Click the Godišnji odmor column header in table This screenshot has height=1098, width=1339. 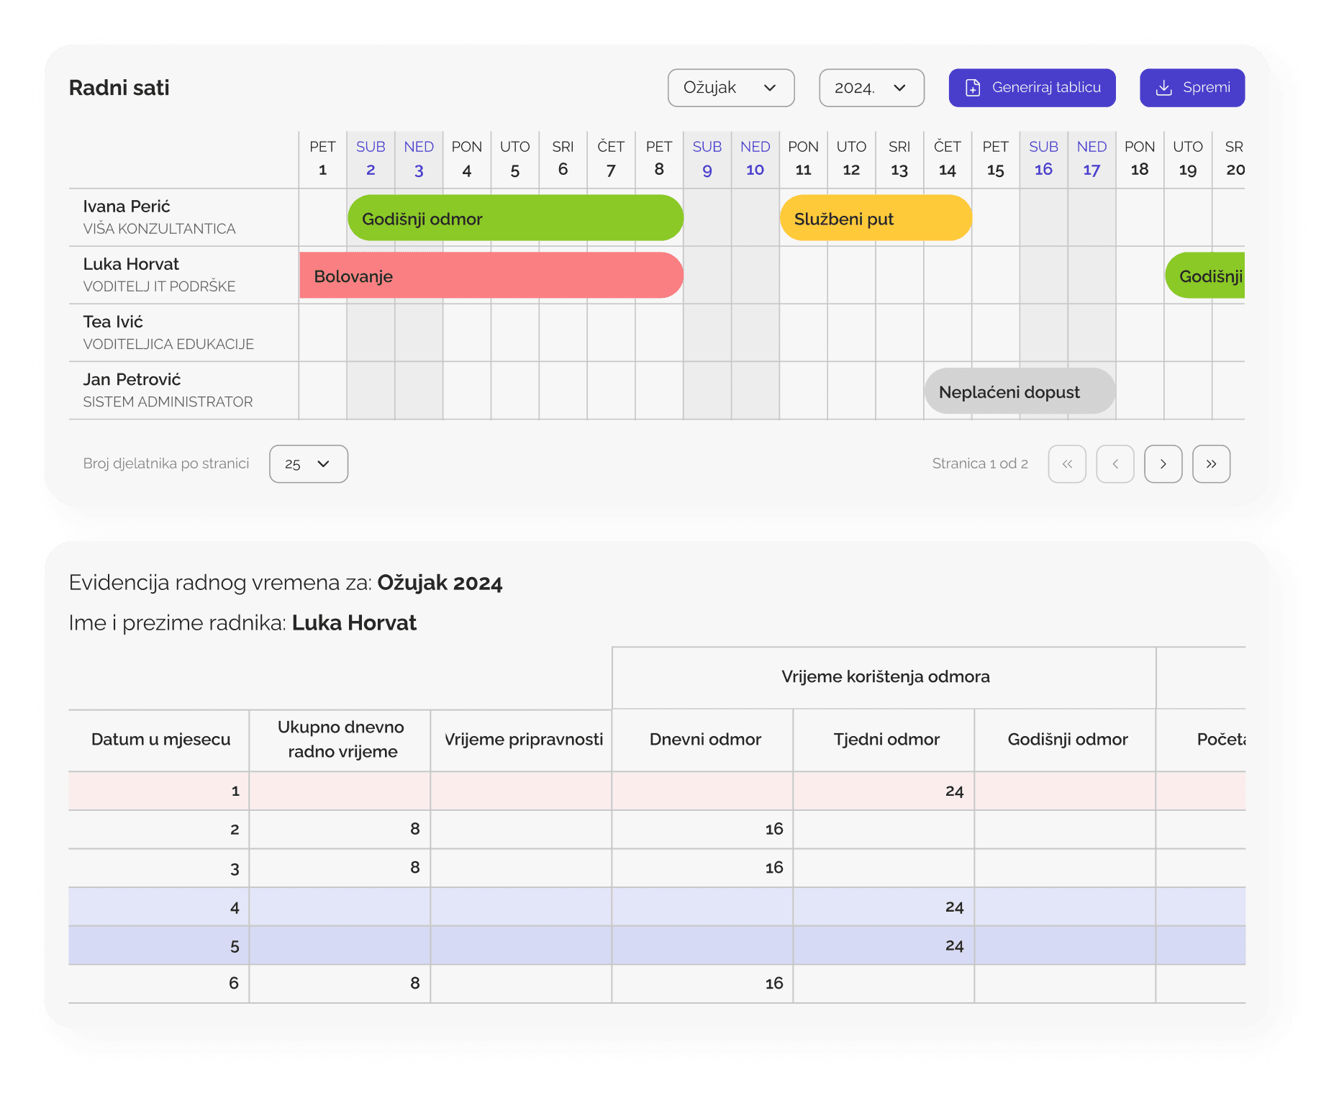[1067, 740]
